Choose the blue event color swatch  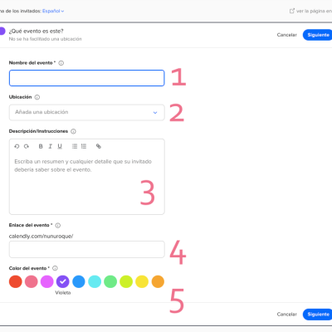[79, 281]
